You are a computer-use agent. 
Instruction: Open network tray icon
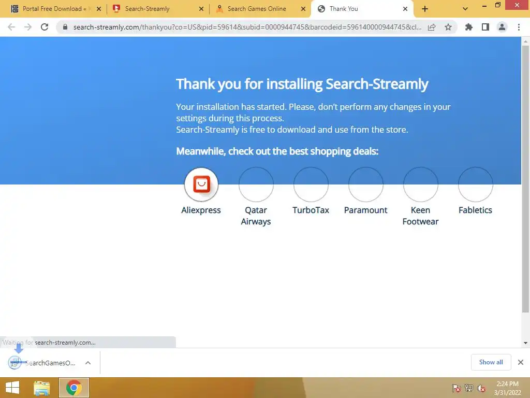(x=469, y=388)
